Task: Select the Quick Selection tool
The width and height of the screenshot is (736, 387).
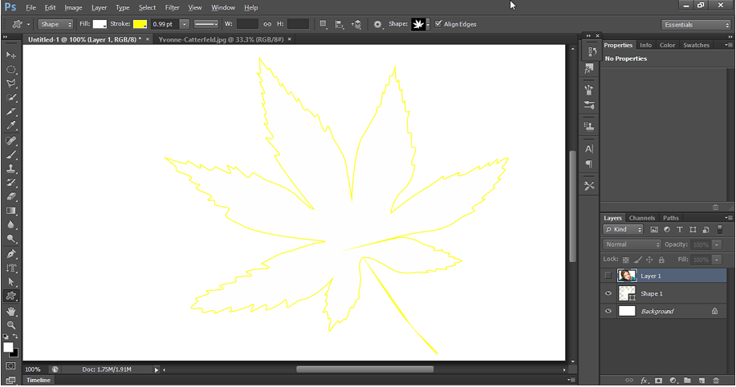Action: coord(10,98)
